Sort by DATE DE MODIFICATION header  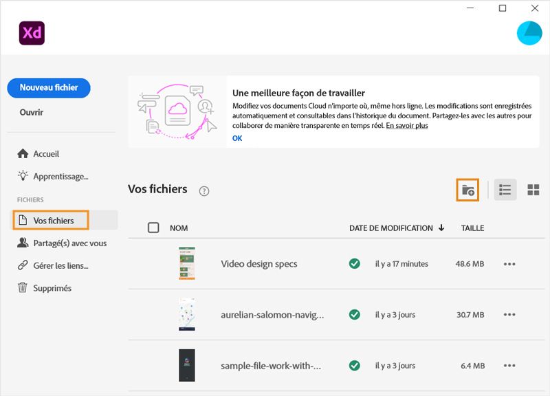390,228
